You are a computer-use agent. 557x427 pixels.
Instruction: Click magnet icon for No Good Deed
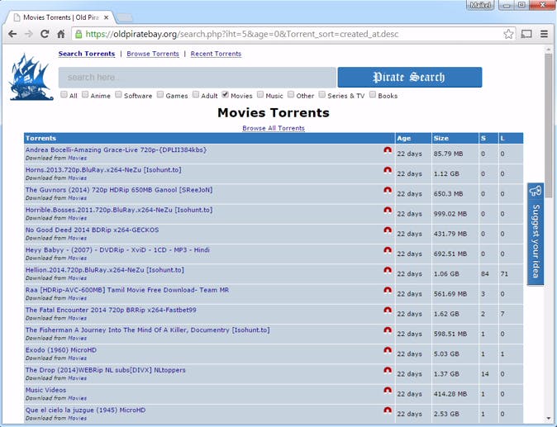click(388, 230)
